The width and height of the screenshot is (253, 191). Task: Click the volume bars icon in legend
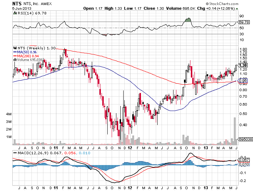point(15,59)
